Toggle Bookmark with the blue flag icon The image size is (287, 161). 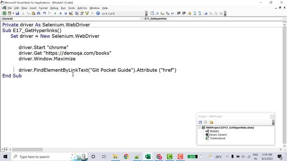click(x=206, y=13)
